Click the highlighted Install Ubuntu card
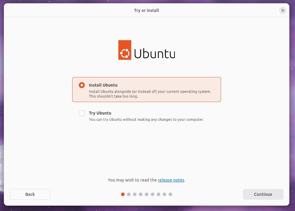Viewport: 295px width, 211px height. click(147, 89)
